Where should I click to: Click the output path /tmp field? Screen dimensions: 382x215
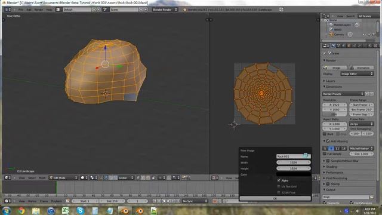tap(346, 196)
